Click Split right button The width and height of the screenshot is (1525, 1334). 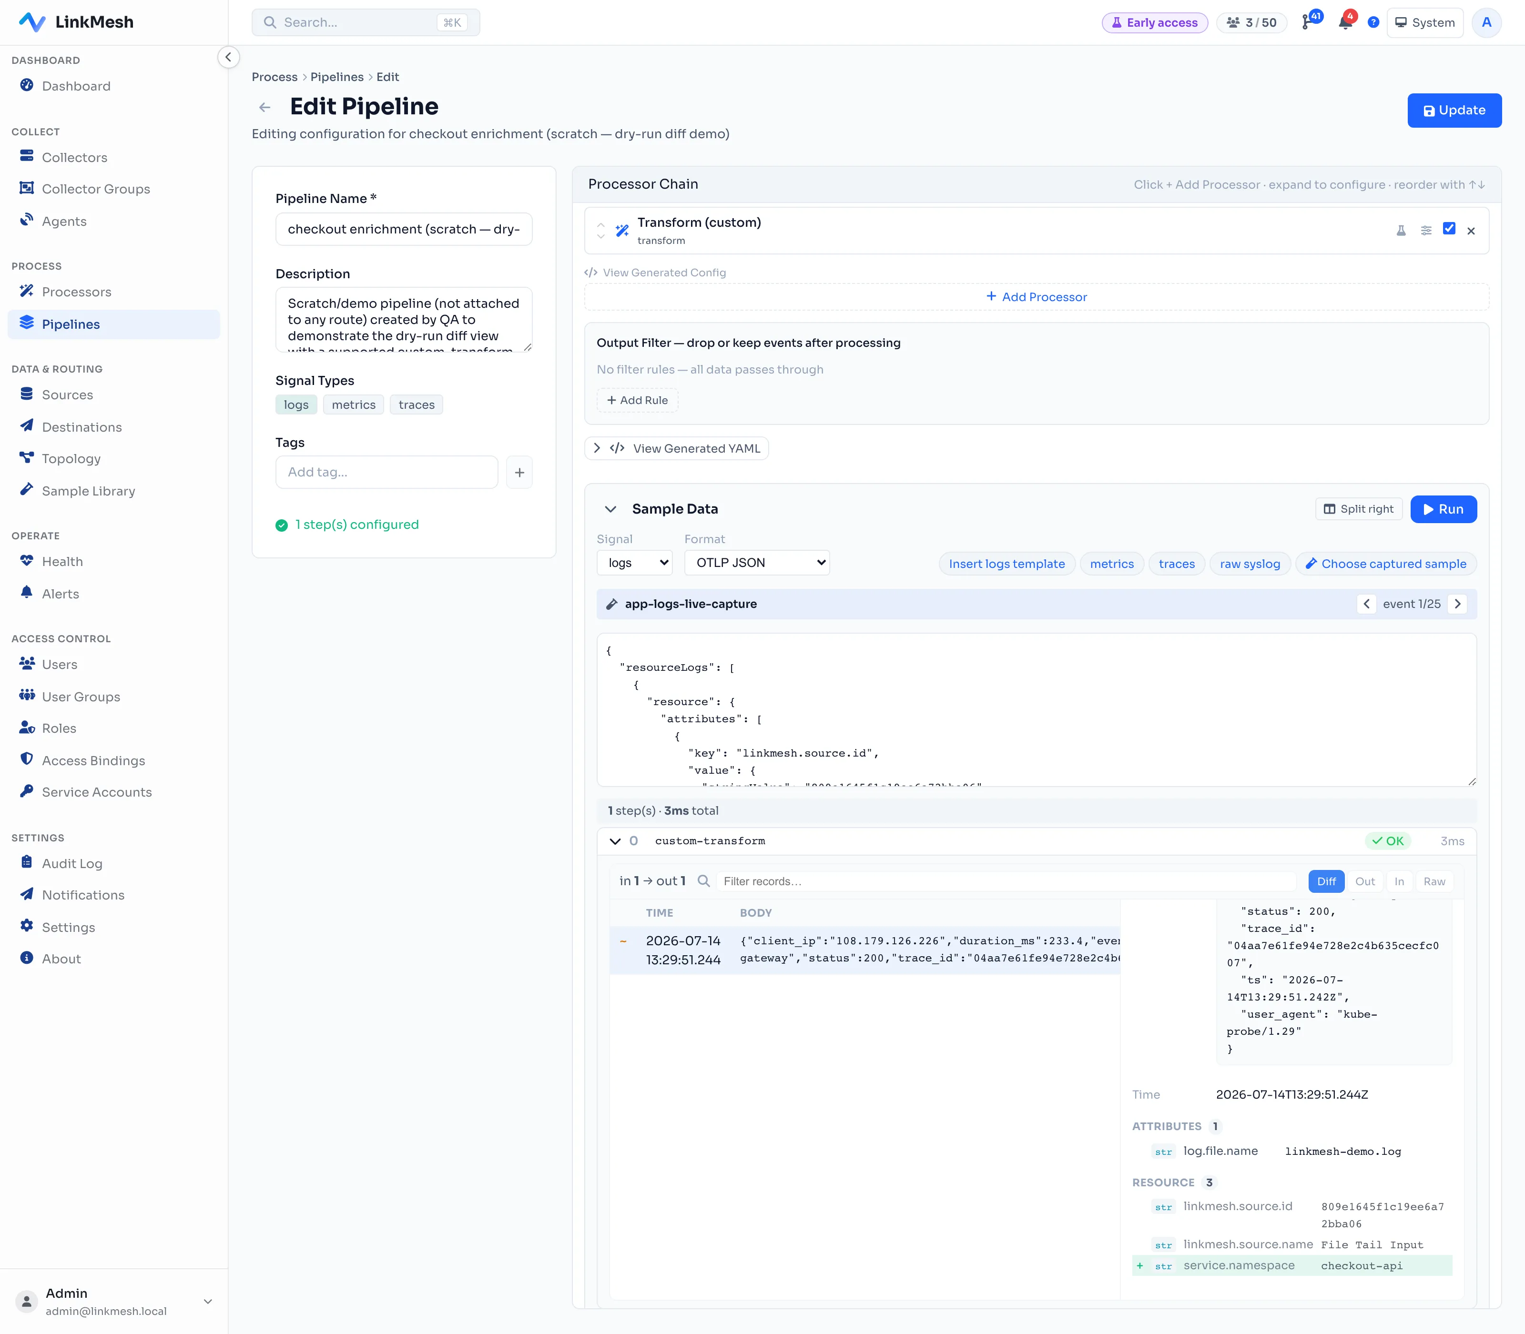(1358, 509)
